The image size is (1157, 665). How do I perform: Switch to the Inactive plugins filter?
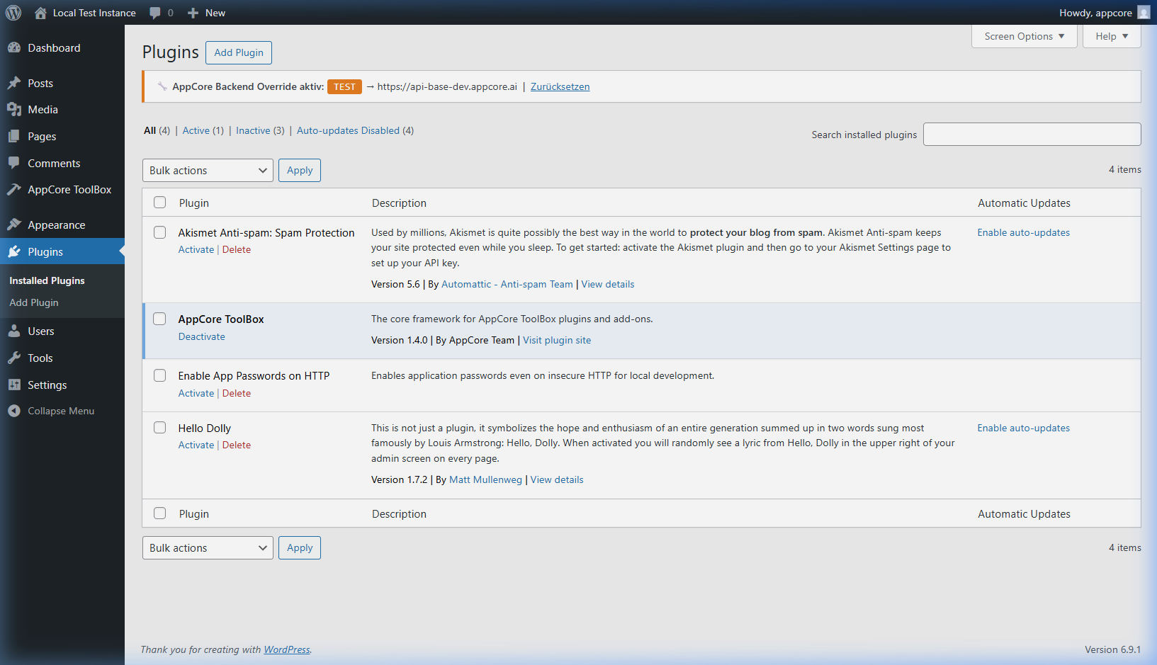pyautogui.click(x=253, y=130)
